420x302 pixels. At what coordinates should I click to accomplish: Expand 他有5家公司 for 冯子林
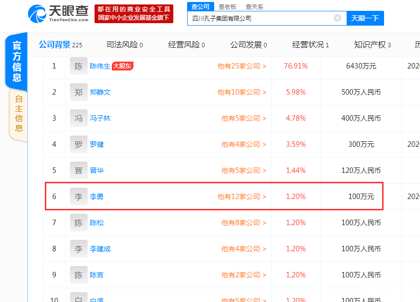click(x=244, y=118)
